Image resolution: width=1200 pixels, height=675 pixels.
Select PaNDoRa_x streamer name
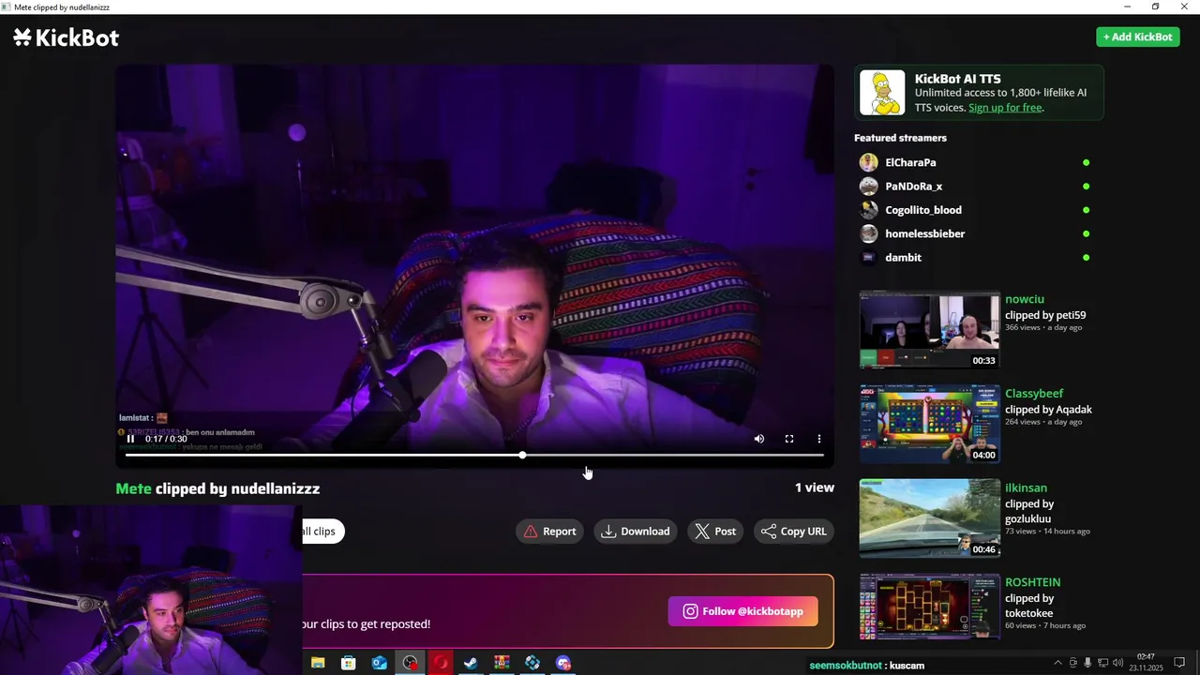[914, 186]
